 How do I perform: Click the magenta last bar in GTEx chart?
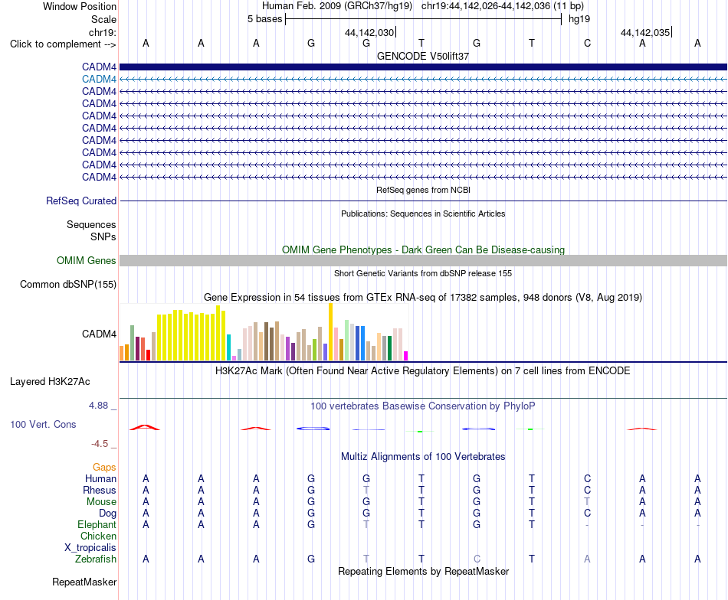406,356
